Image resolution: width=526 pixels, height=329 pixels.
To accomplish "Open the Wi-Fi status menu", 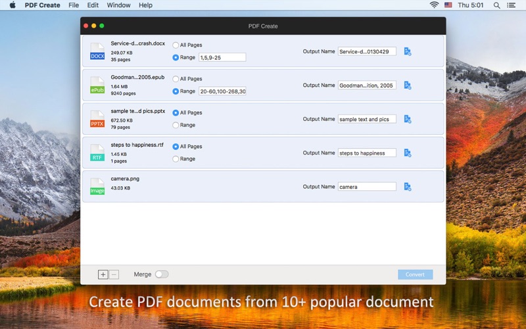I will tap(434, 5).
